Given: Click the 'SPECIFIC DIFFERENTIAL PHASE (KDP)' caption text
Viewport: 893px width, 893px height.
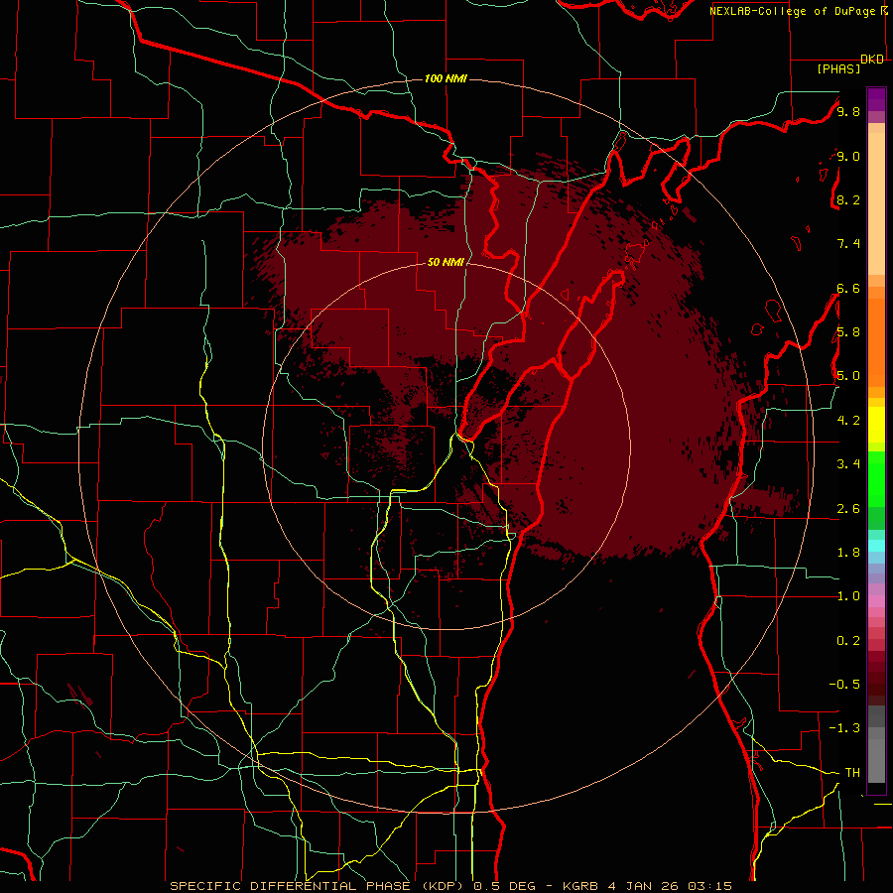Looking at the screenshot, I should click(317, 886).
